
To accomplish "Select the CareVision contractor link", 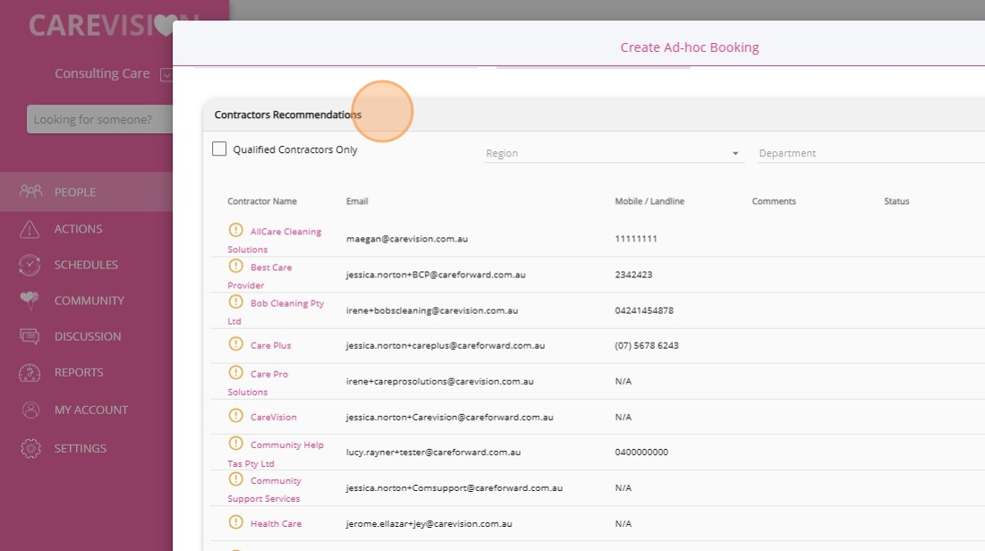I will pyautogui.click(x=273, y=417).
